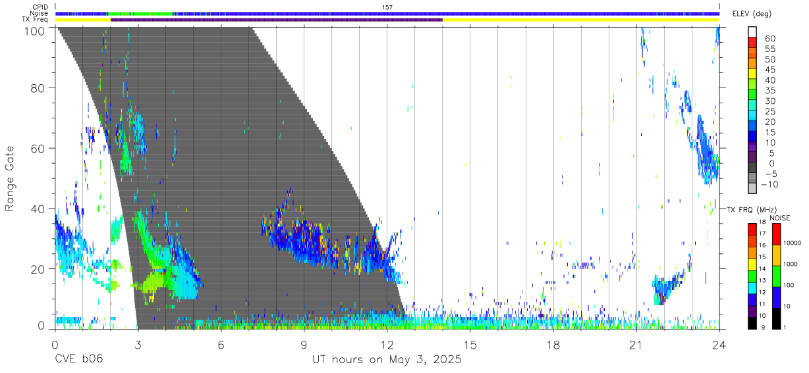Click the x-axis title UT hours on May 3, 2025
The width and height of the screenshot is (809, 373).
click(x=387, y=361)
